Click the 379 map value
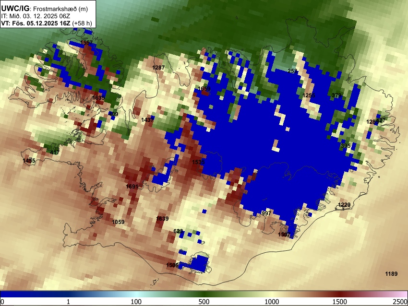The image size is (408, 306). 336,95
